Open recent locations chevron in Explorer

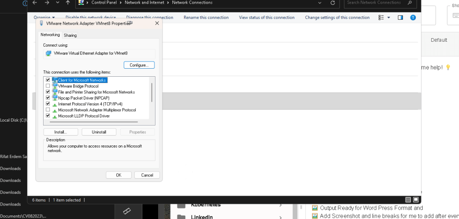click(x=57, y=3)
